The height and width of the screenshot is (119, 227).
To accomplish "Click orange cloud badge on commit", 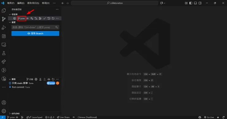I will point(58,83).
